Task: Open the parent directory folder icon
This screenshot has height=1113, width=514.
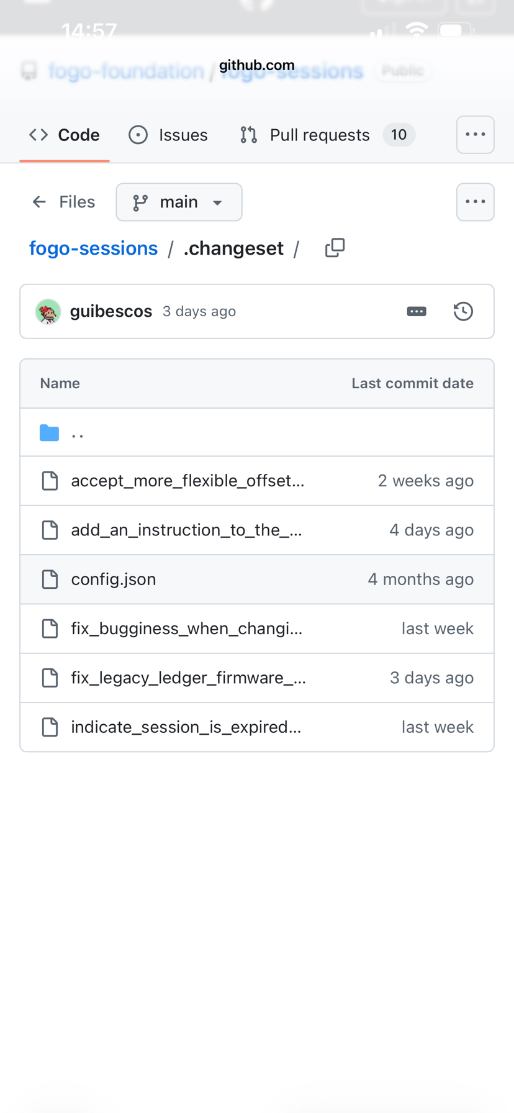Action: click(50, 433)
